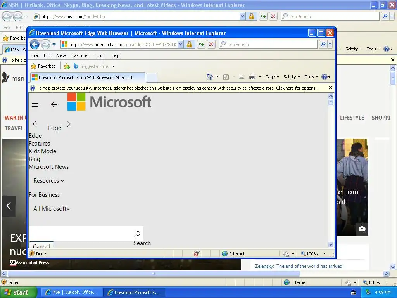Click Add to Favorites Bar icon
Screen dimensions: 397x298
coord(67,66)
